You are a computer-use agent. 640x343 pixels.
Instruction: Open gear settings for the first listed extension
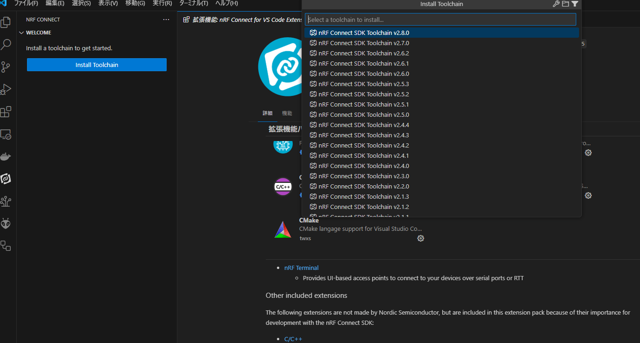pos(588,153)
